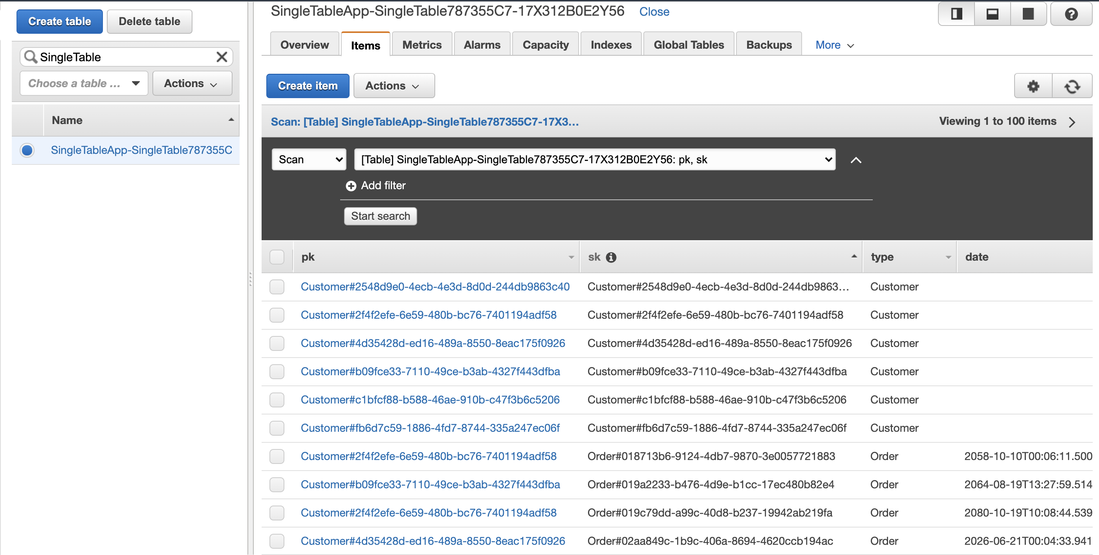Toggle the select-all checkbox in header
Viewport: 1099px width, 555px height.
[277, 257]
